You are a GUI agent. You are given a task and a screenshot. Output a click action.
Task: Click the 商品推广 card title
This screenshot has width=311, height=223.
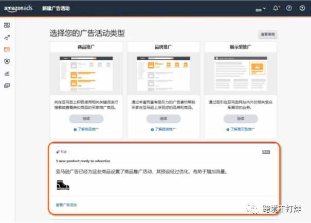point(86,47)
